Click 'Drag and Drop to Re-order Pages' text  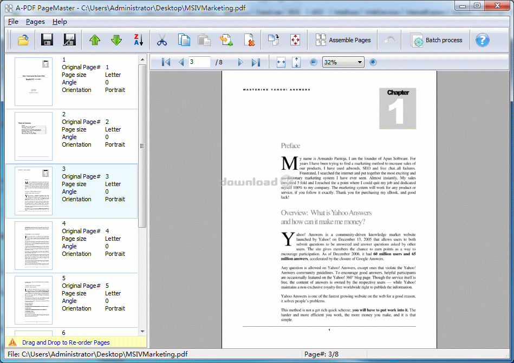(x=66, y=342)
